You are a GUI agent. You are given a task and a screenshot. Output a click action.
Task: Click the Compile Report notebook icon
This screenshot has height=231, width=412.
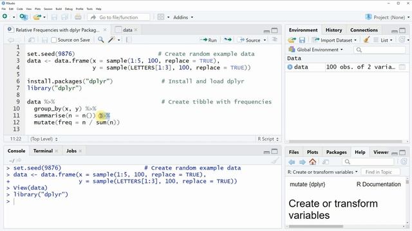click(129, 40)
